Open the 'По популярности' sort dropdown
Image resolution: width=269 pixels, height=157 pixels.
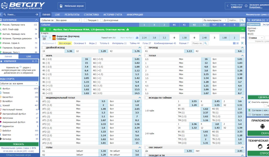[x=215, y=20]
